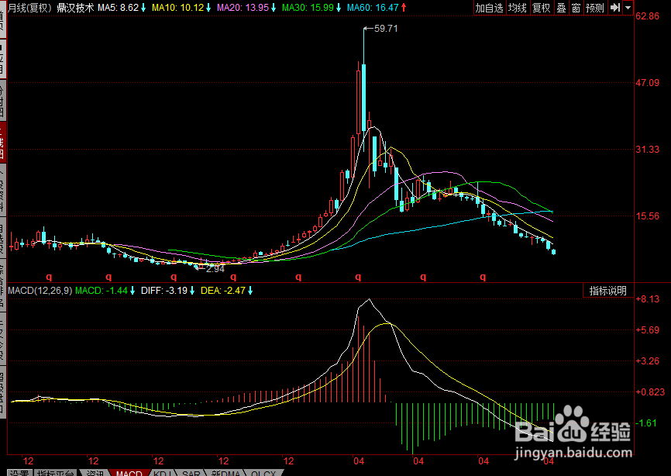Click the 59.71 high price label
The width and height of the screenshot is (671, 476).
(x=386, y=29)
